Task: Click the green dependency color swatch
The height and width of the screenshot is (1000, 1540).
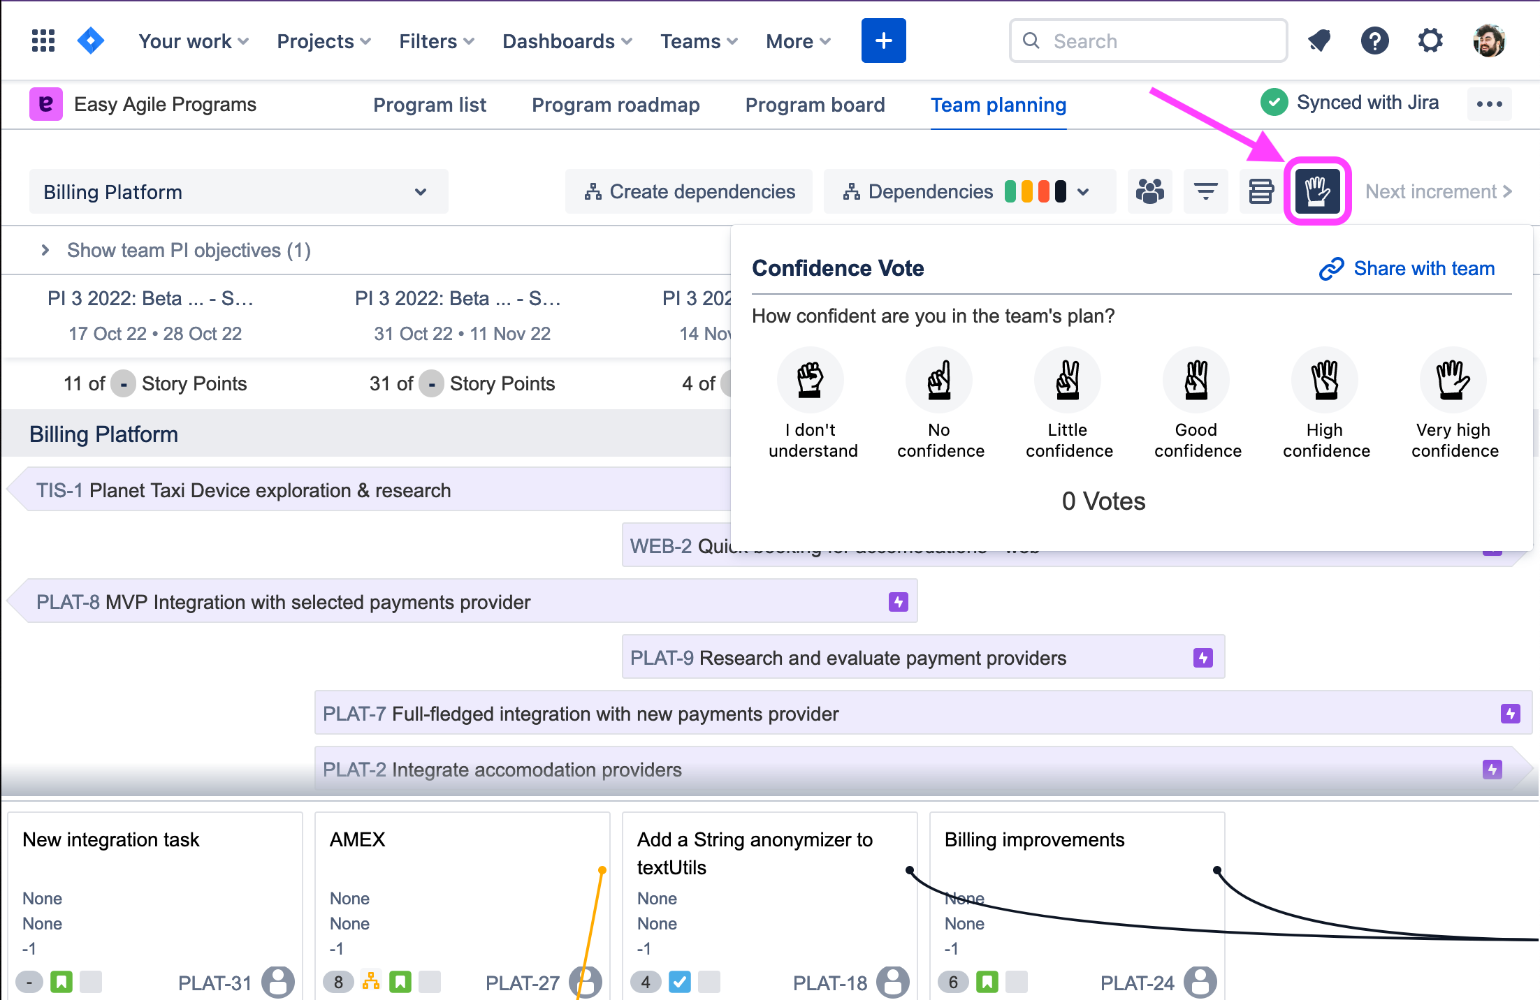Action: 1010,192
